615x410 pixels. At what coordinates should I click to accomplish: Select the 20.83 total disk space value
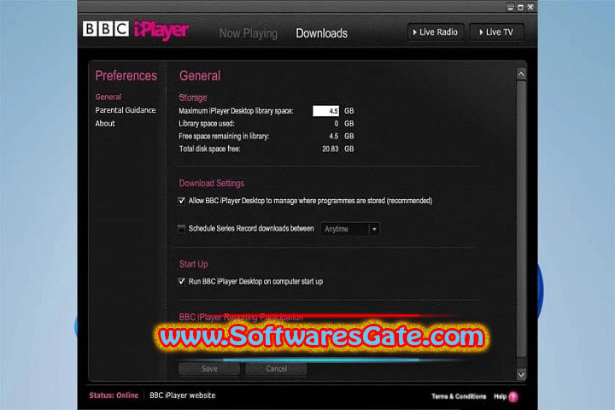pyautogui.click(x=331, y=149)
